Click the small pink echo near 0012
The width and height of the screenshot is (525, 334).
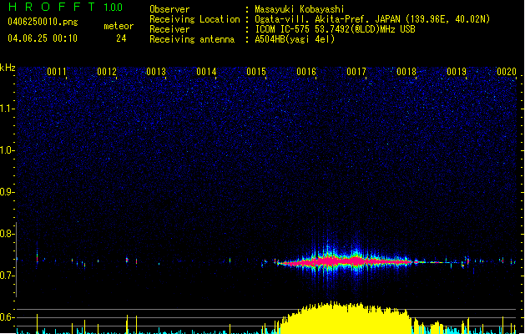127,260
